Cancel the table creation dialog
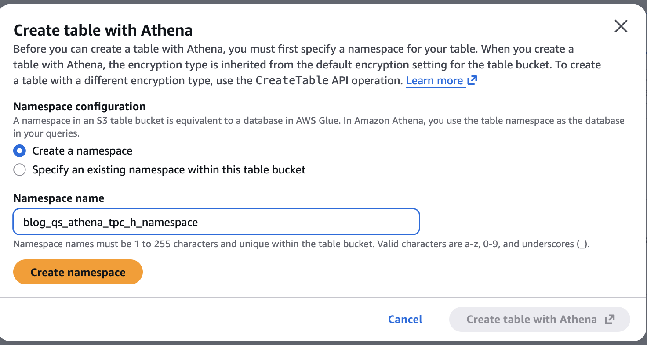Screen dimensions: 647x345 405,320
